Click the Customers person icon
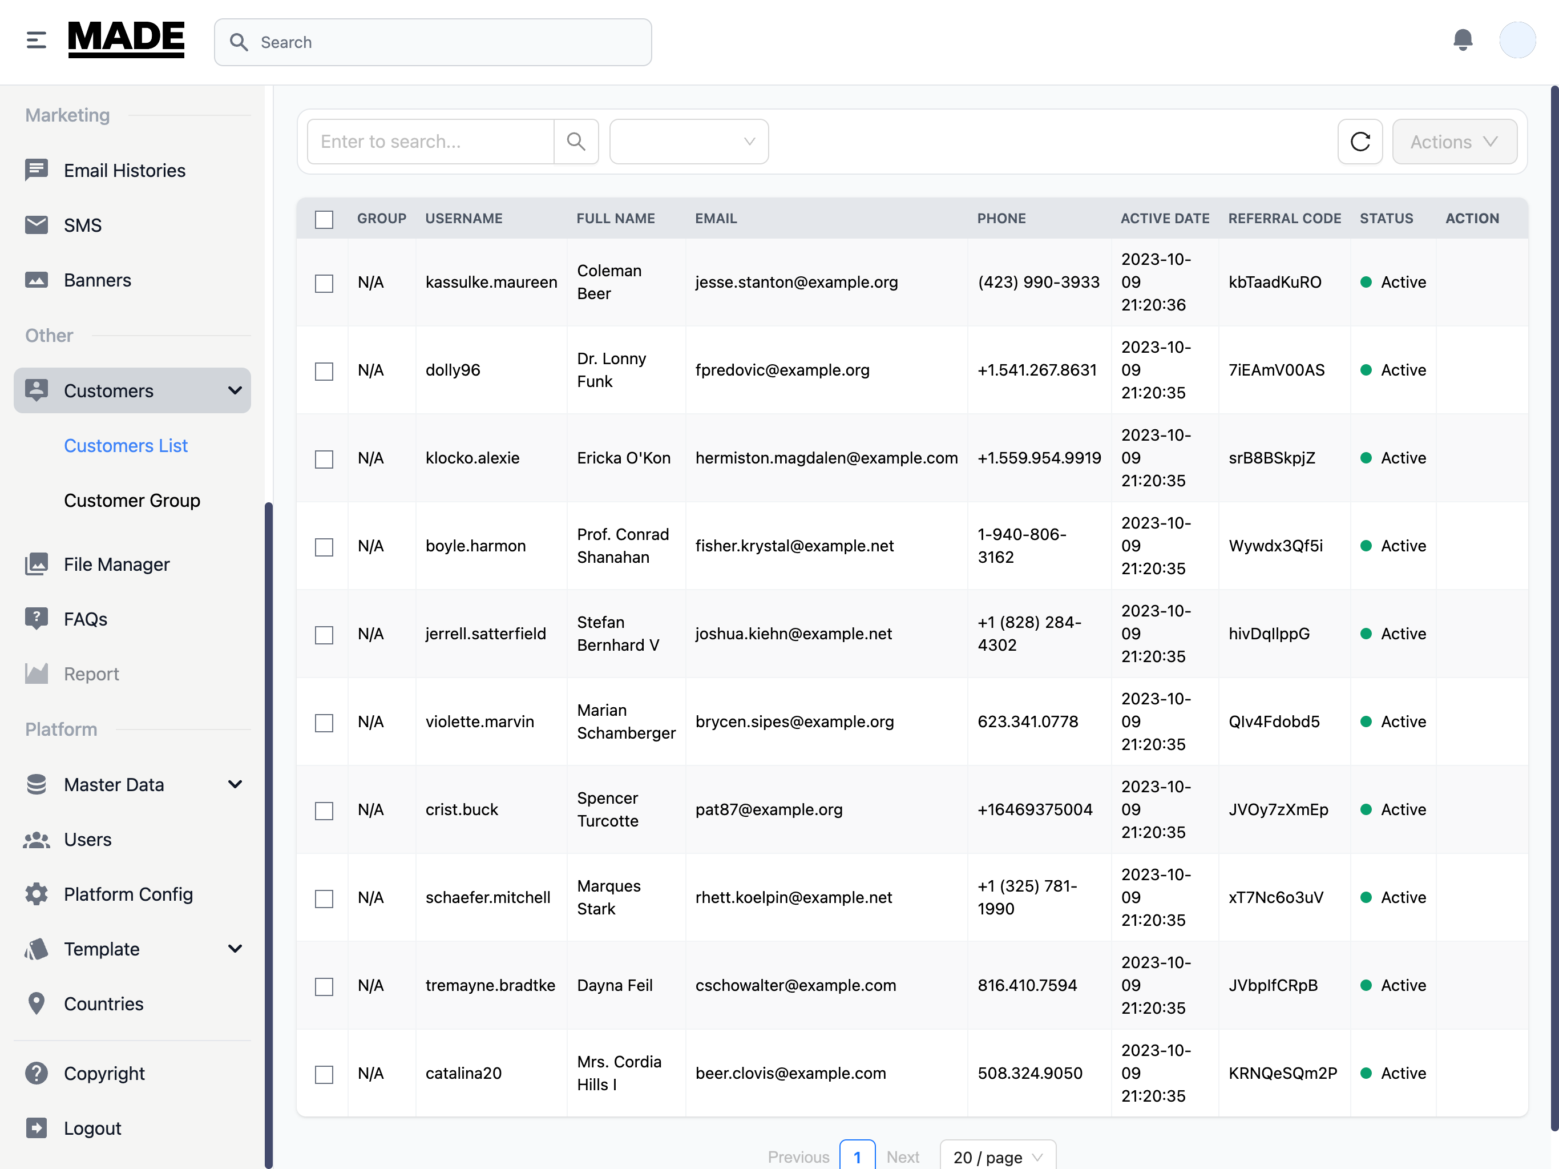This screenshot has height=1169, width=1559. coord(36,390)
